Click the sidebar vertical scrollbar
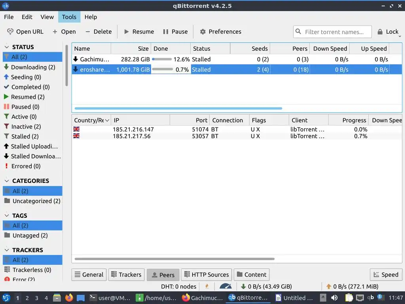The width and height of the screenshot is (405, 304). [x=66, y=66]
